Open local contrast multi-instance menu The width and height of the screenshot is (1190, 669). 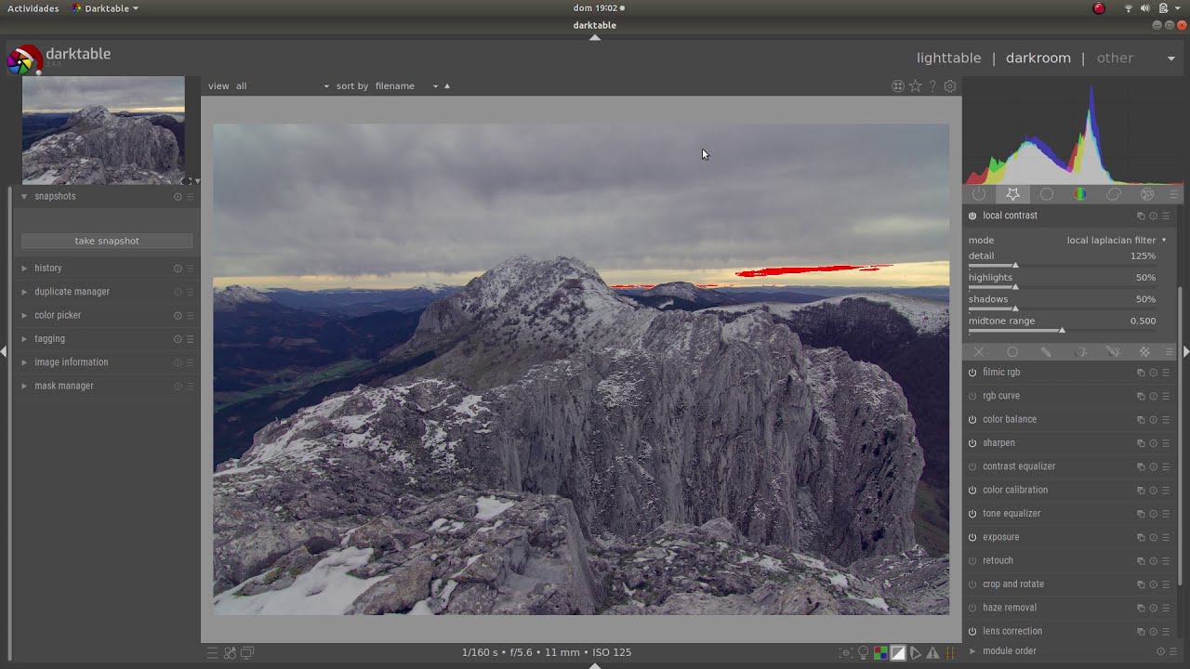point(1141,216)
